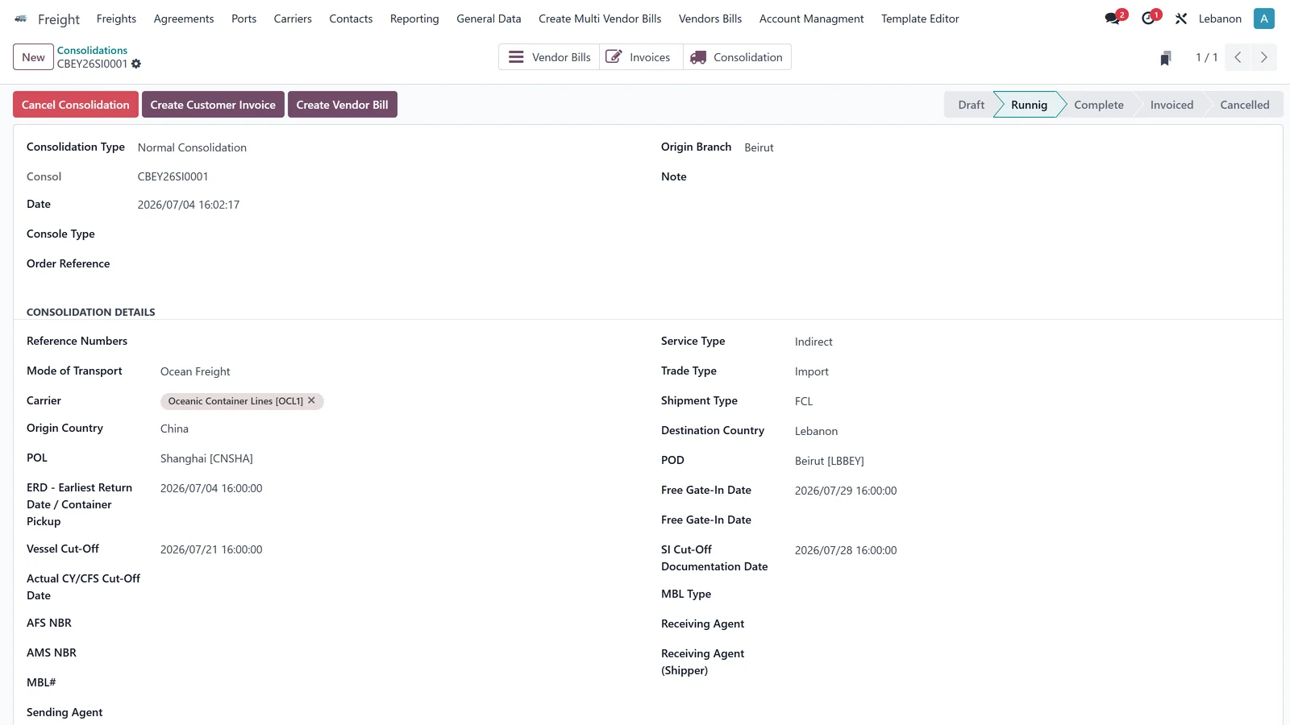Go to next record arrow

(x=1263, y=57)
